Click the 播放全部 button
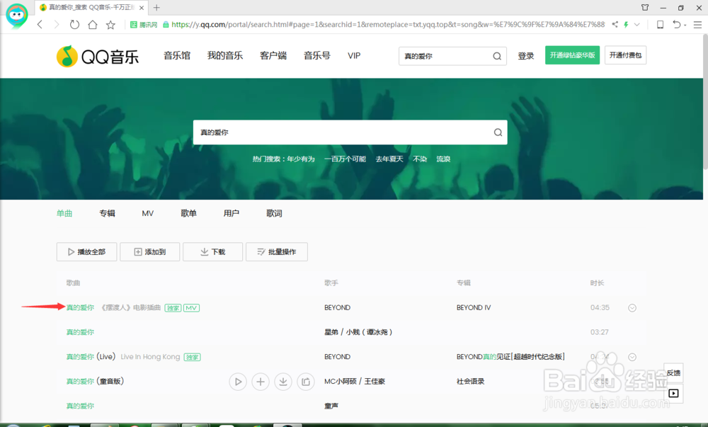Viewport: 708px width, 427px height. 86,252
